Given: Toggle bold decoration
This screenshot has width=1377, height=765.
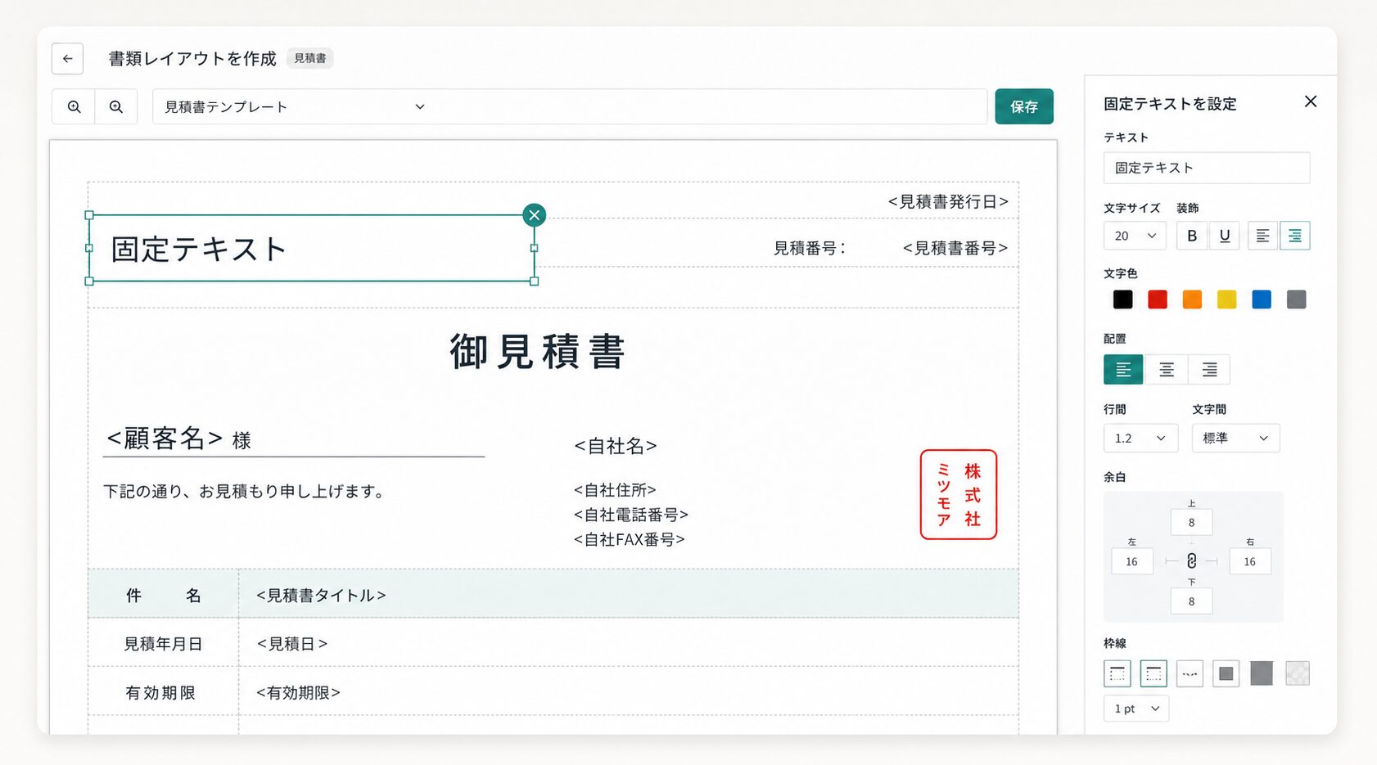Looking at the screenshot, I should pyautogui.click(x=1192, y=236).
